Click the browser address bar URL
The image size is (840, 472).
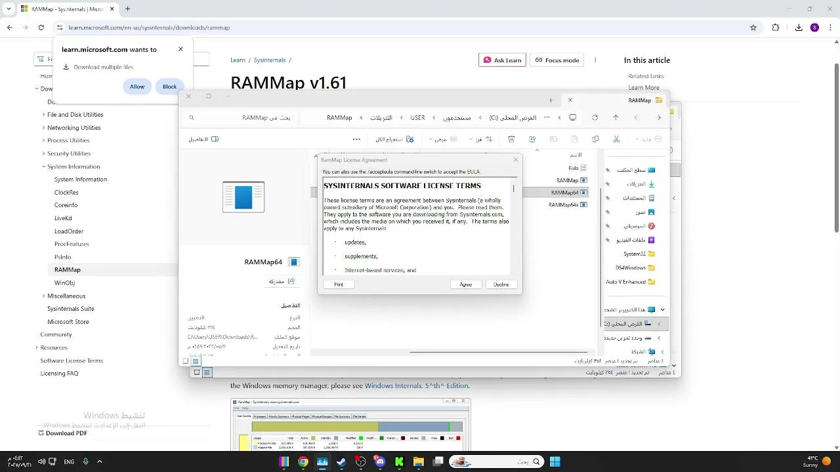(x=149, y=28)
